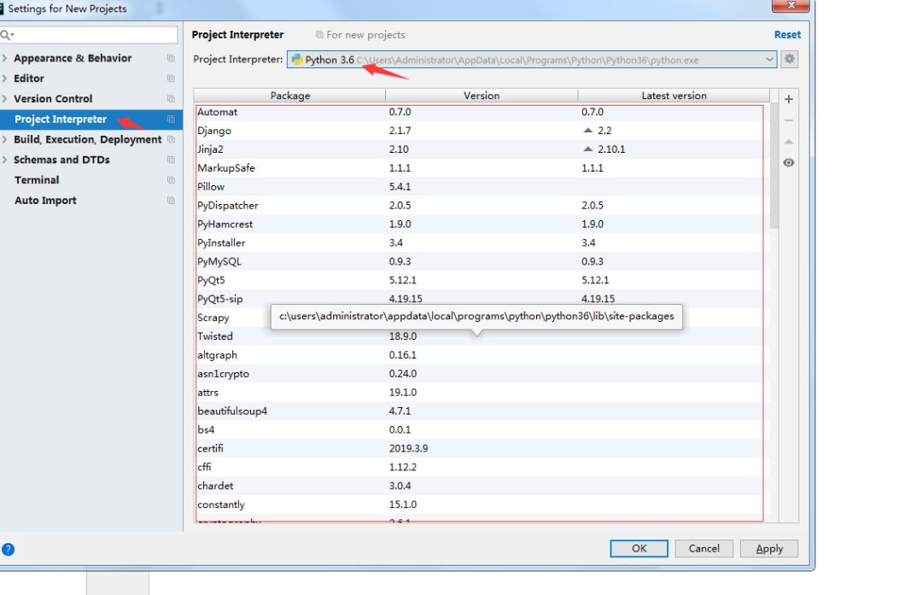Open the Project Interpreter dropdown arrow
The image size is (922, 595).
tap(768, 60)
